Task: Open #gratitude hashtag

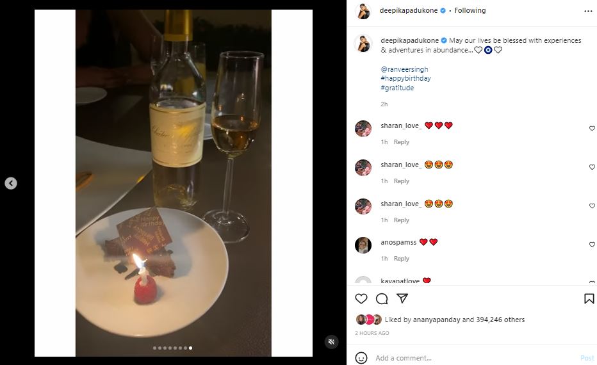Action: click(397, 88)
